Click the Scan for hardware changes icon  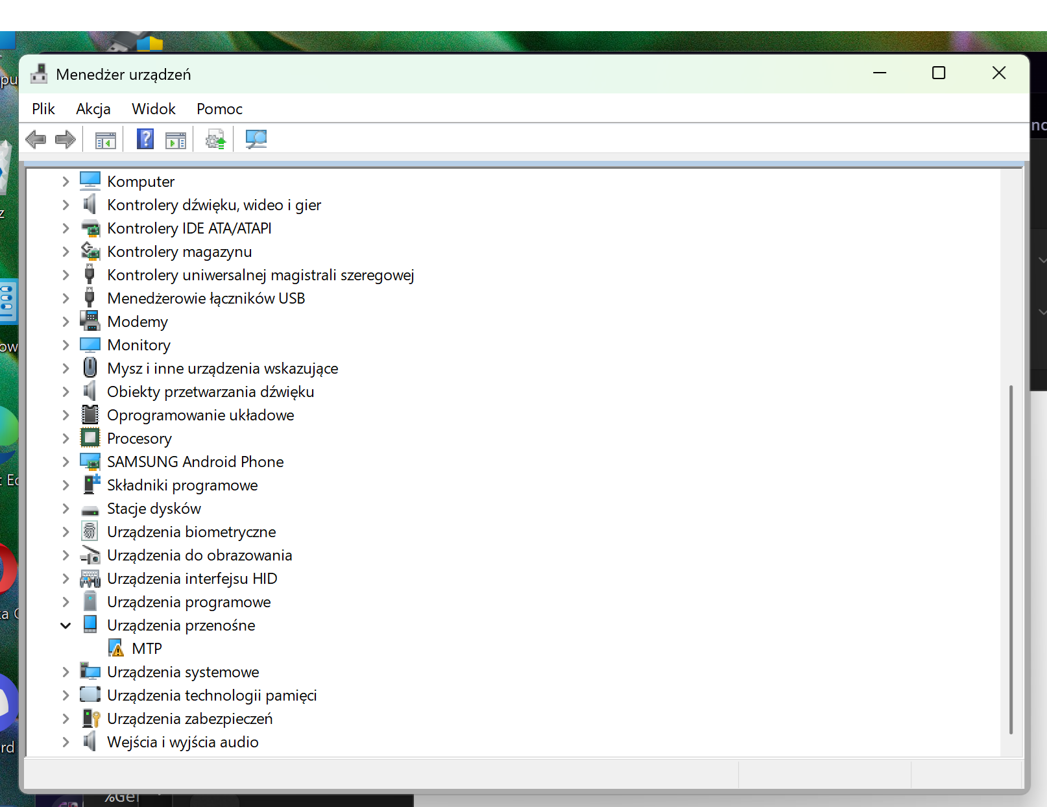point(256,139)
